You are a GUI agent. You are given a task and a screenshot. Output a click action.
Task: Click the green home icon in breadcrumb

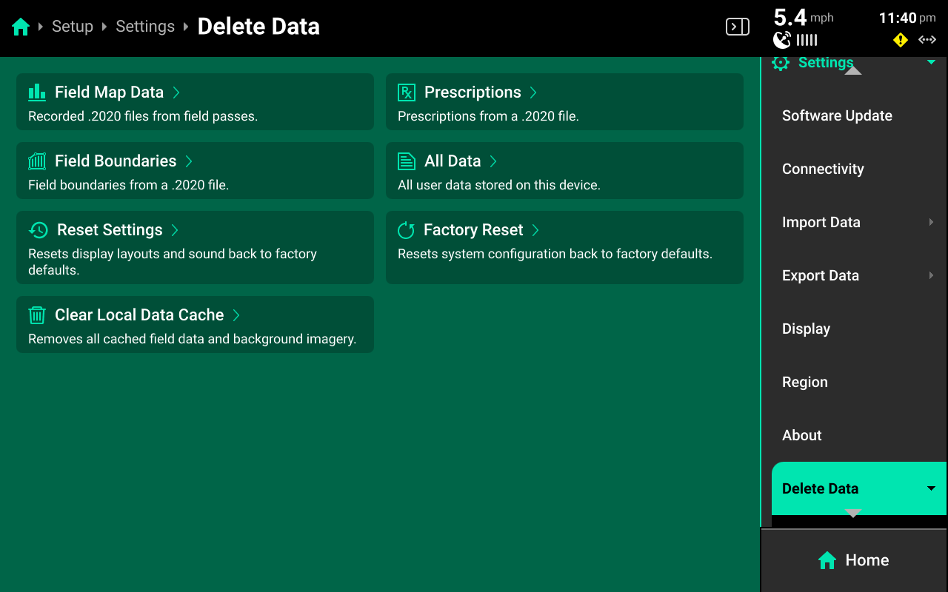(21, 27)
